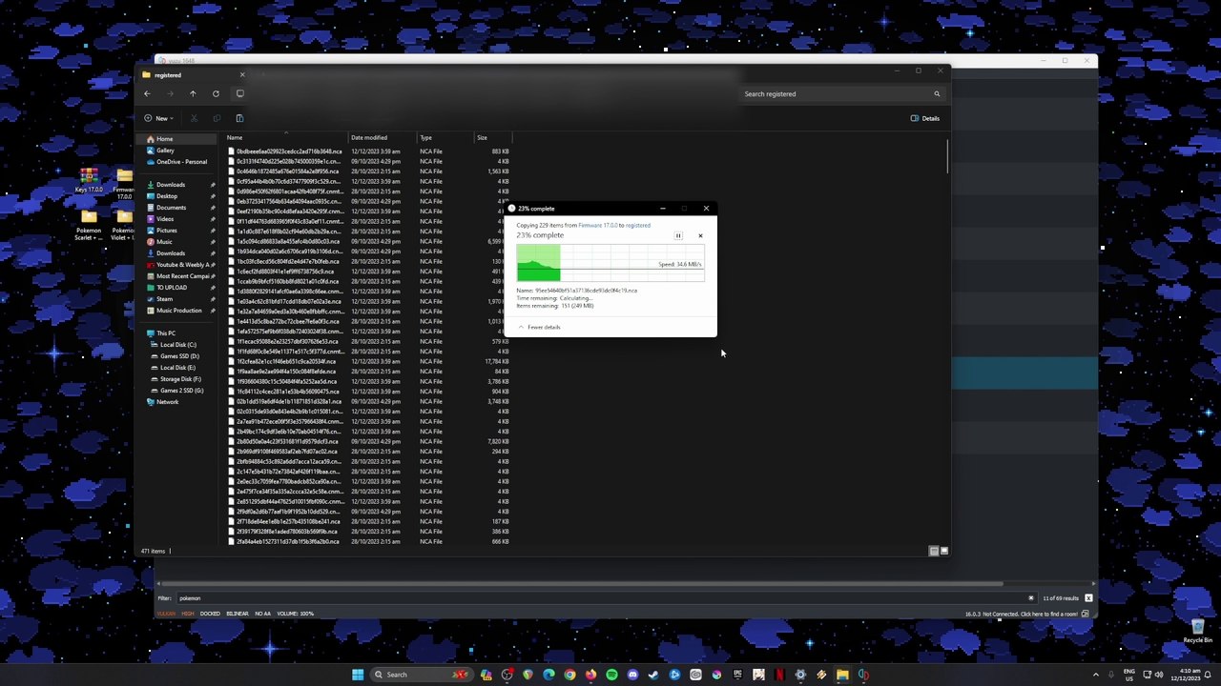The width and height of the screenshot is (1221, 686).
Task: Pause the file copy operation
Action: point(678,235)
